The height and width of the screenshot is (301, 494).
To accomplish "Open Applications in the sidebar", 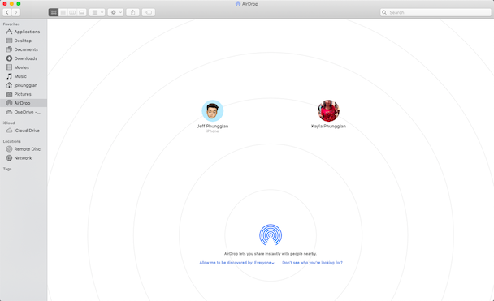I will (24, 32).
